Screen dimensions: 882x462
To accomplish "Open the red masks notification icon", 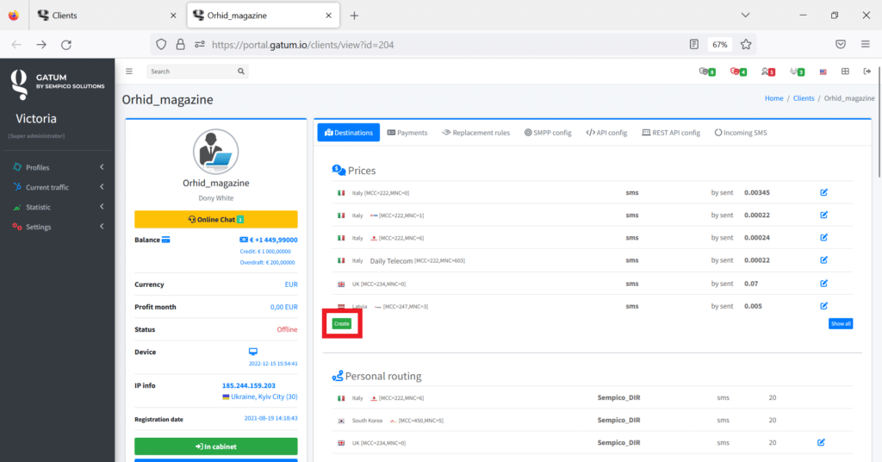I will pyautogui.click(x=738, y=72).
